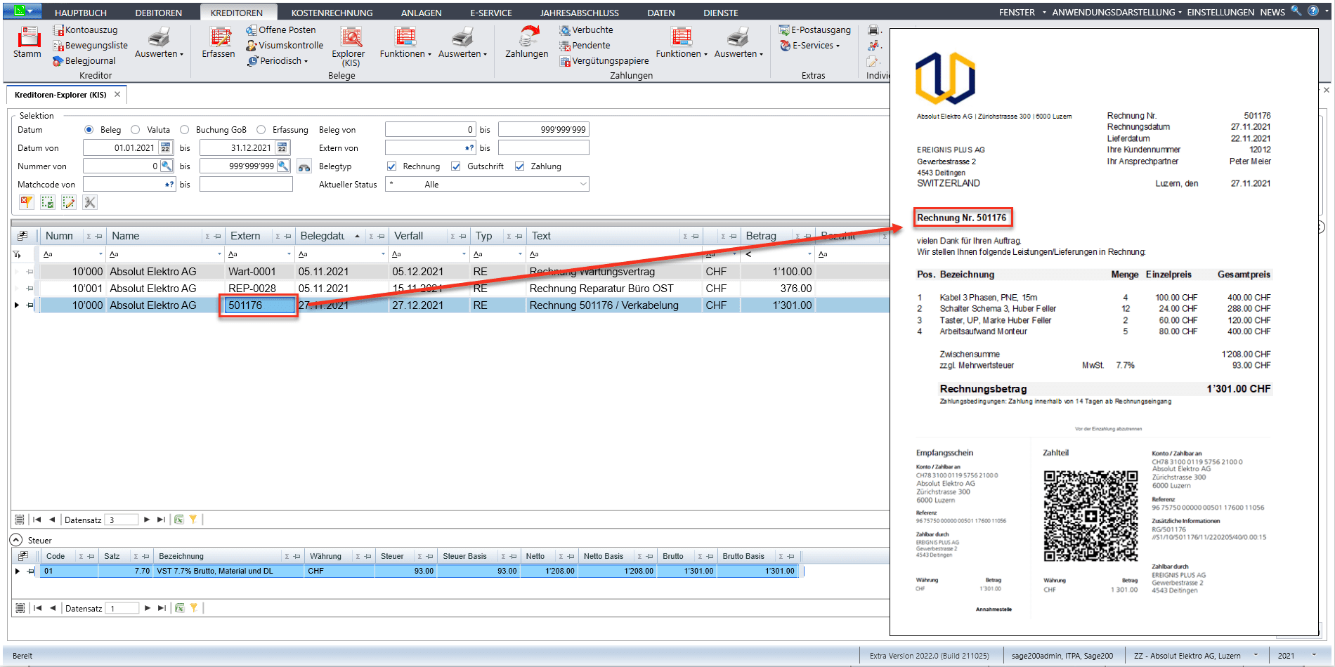1335x667 pixels.
Task: Close the Kreditoren-Explorer (KIS) tab
Action: point(117,94)
